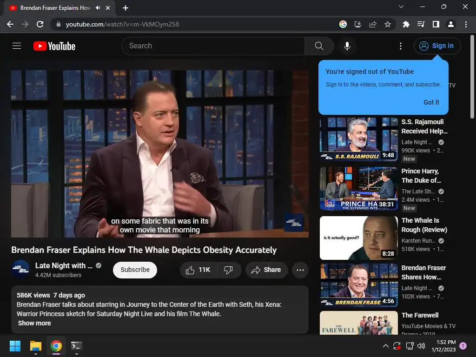
Task: Expand description with Show more
Action: [34, 323]
